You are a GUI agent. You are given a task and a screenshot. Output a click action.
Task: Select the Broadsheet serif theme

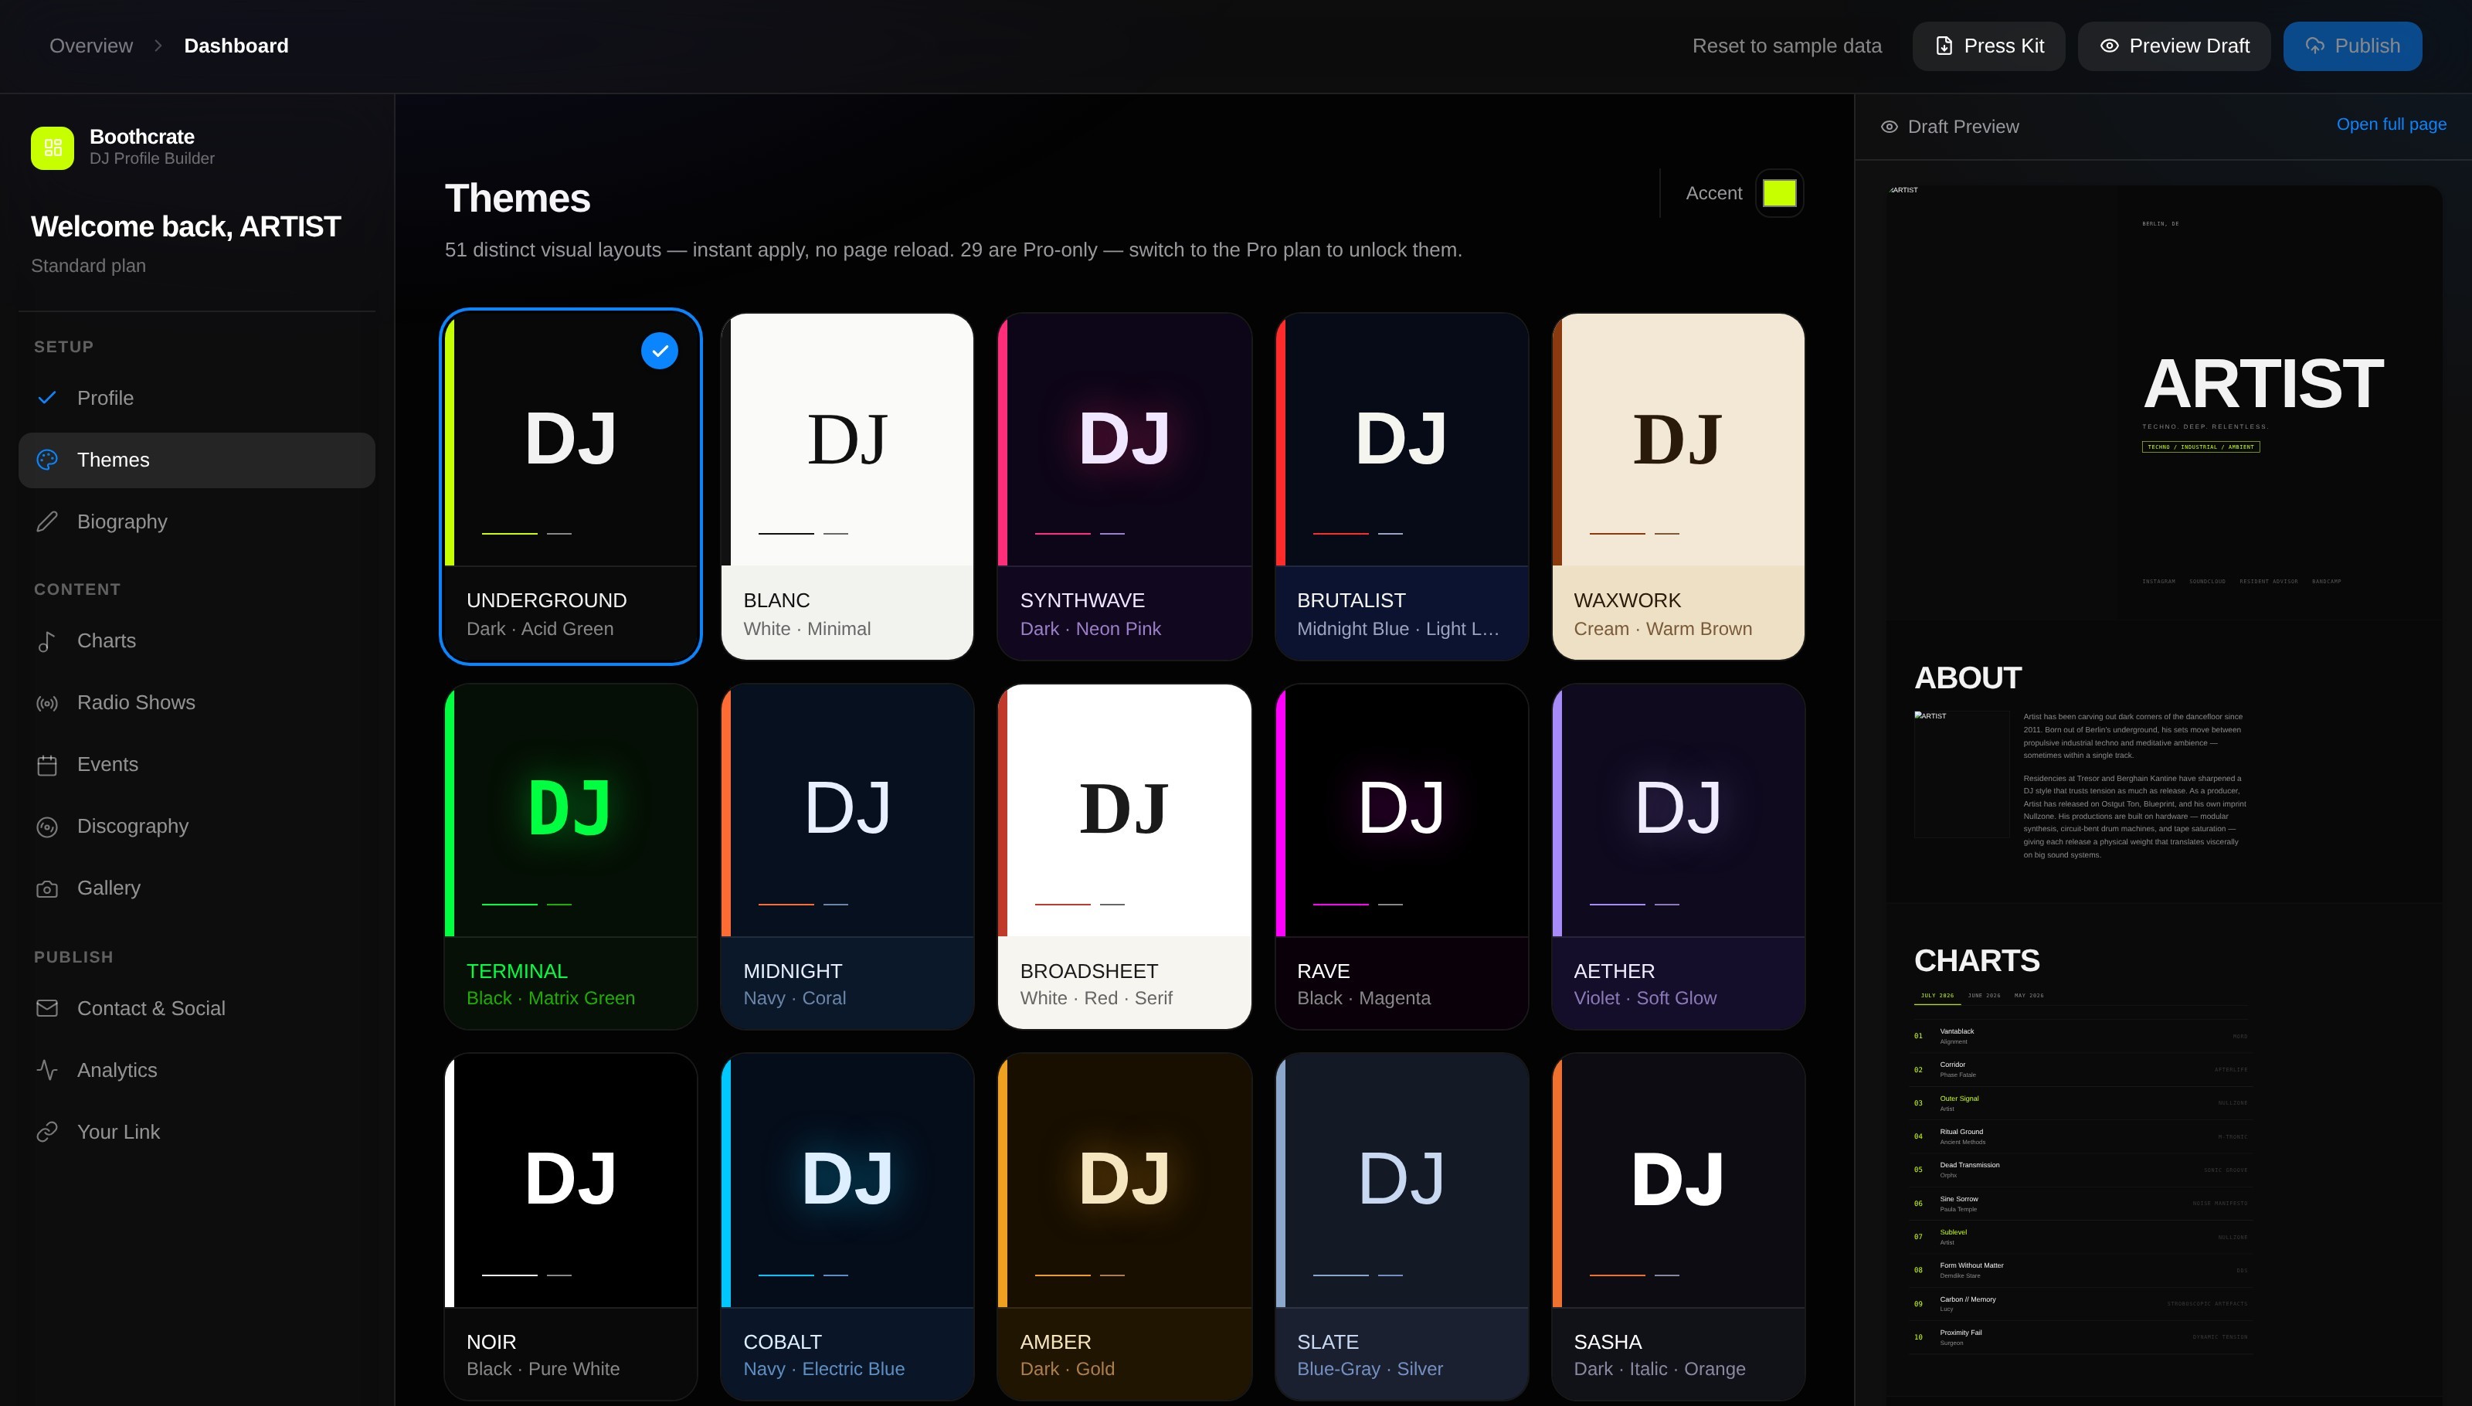point(1124,857)
